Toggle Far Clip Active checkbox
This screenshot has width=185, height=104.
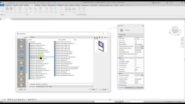click(136, 66)
